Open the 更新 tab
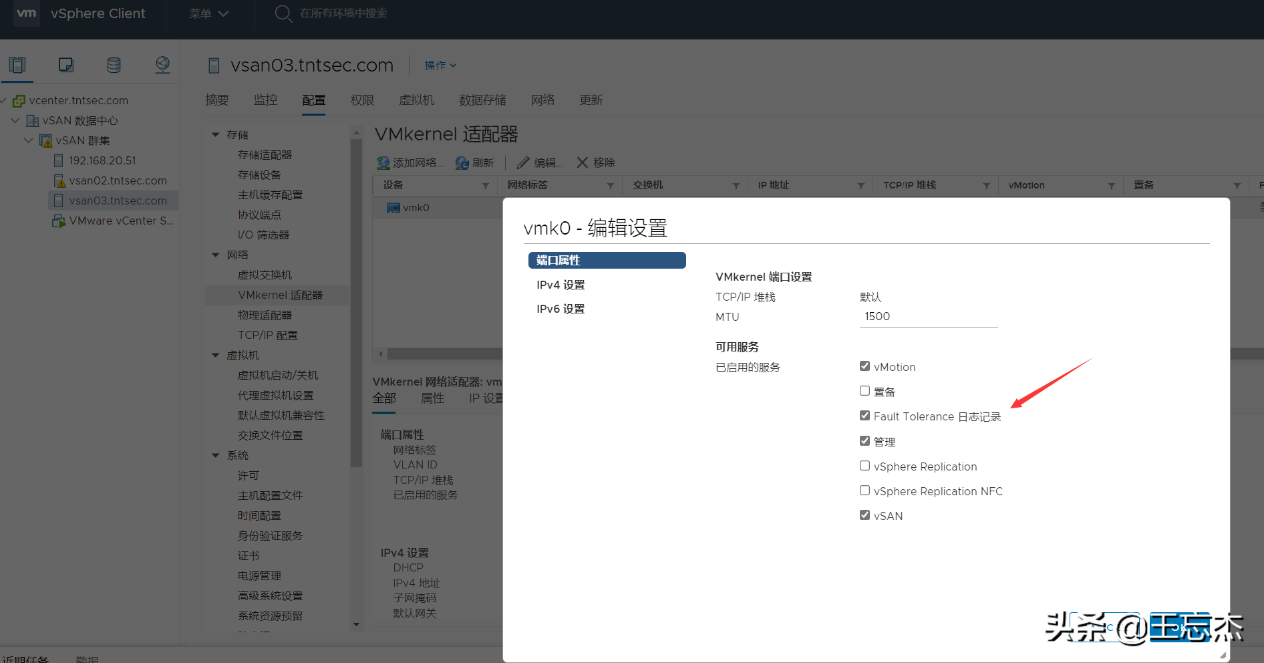The image size is (1264, 663). click(591, 100)
